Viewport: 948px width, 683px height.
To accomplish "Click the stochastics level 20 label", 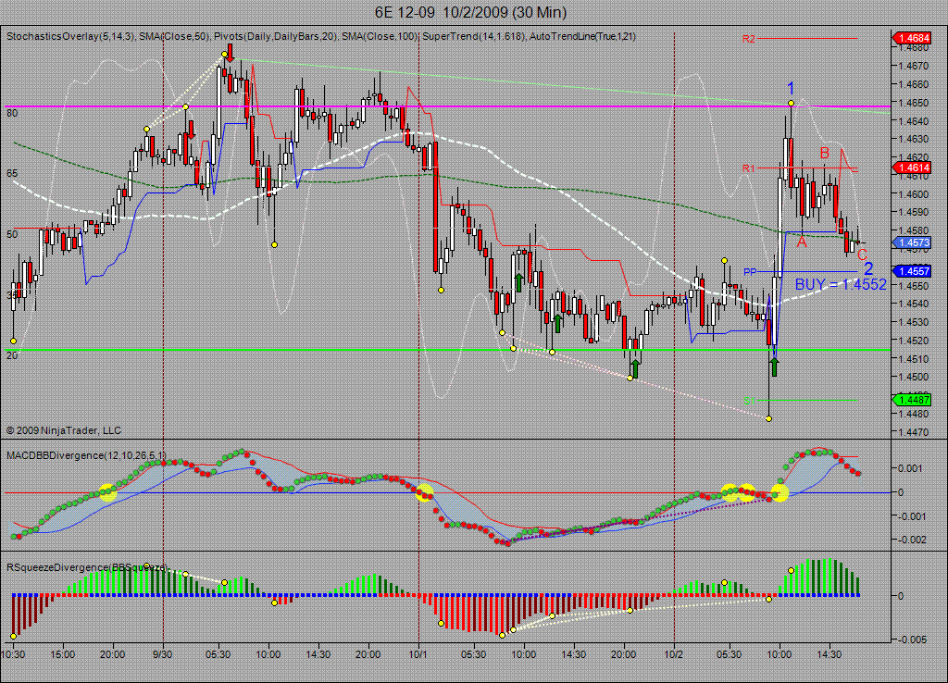I will (x=12, y=355).
